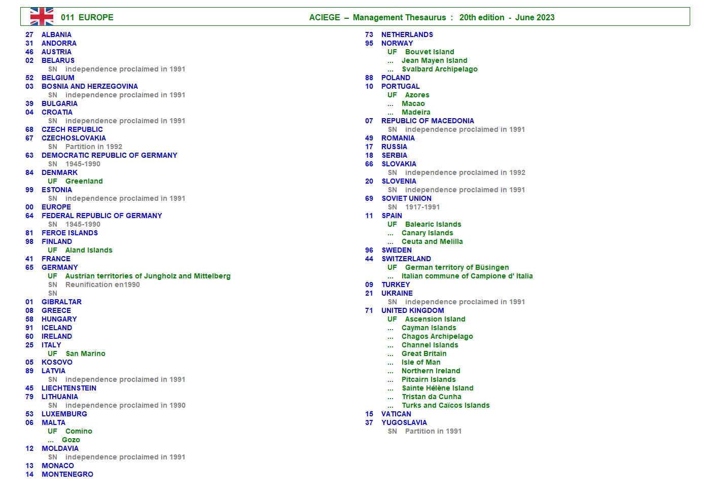Image resolution: width=715 pixels, height=497 pixels.
Task: Open the ALBANIA entry
Action: click(x=56, y=34)
